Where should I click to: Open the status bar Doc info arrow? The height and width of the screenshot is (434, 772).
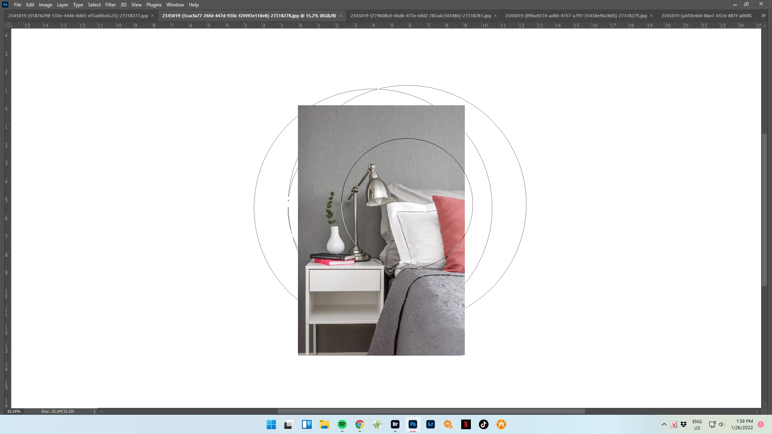tap(94, 411)
